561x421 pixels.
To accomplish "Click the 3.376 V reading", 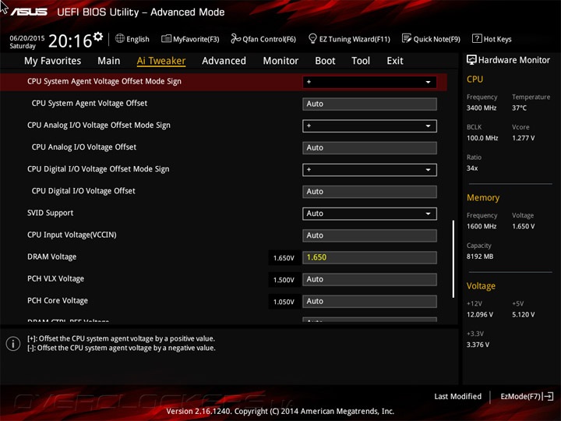I will tap(478, 345).
